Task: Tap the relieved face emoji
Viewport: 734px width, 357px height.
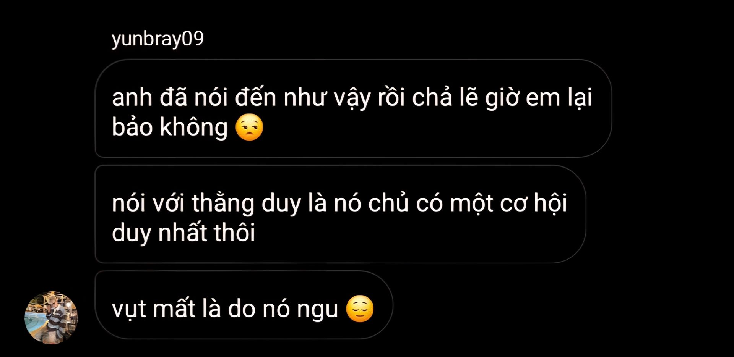Action: [x=360, y=309]
